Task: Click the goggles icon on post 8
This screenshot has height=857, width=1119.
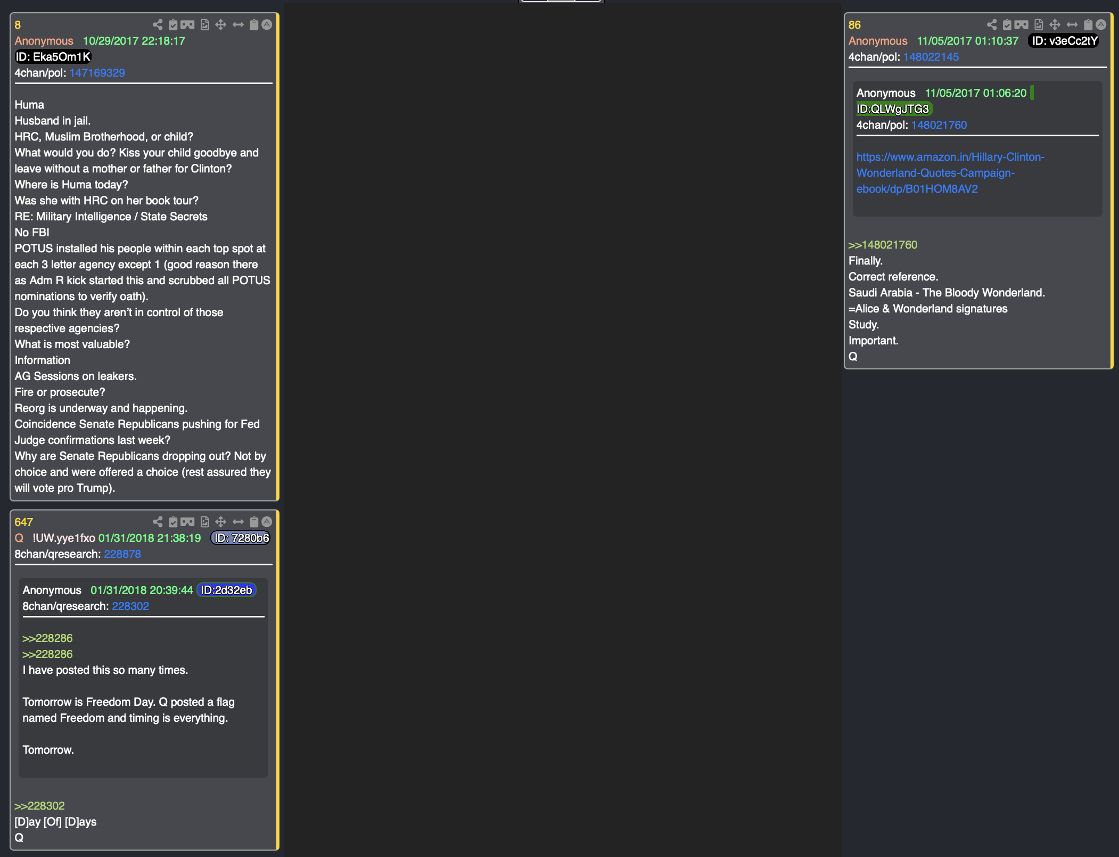Action: click(x=187, y=24)
